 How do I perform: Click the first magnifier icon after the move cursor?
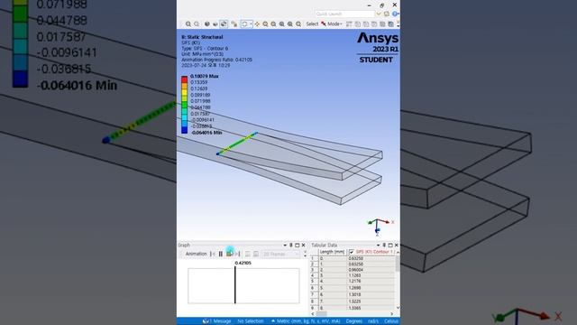tap(265, 24)
